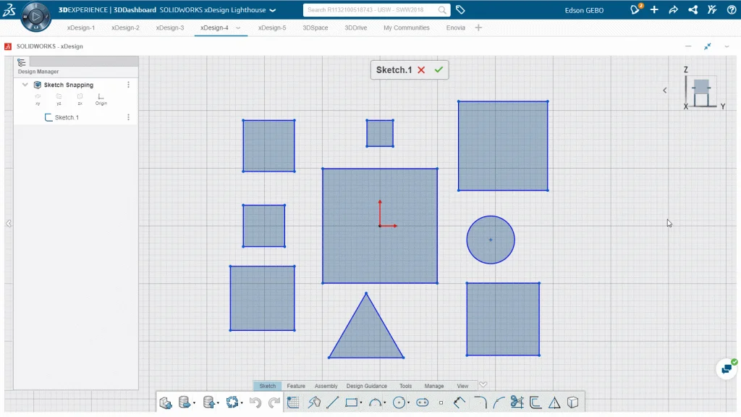Switch to the Design Guidance tab
Image resolution: width=741 pixels, height=417 pixels.
coord(367,386)
